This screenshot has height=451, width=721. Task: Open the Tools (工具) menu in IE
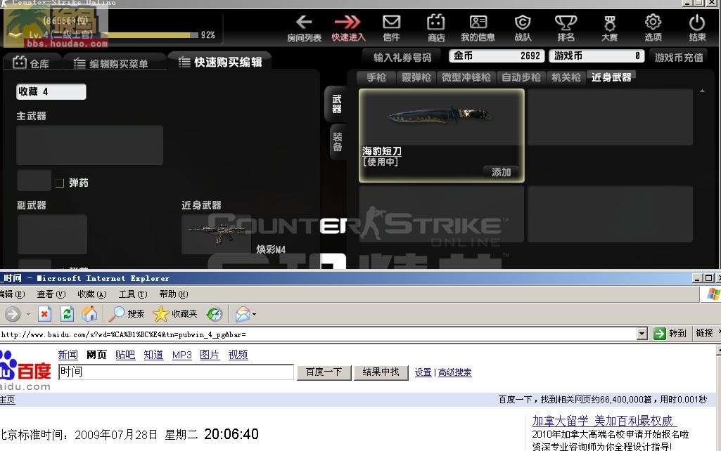pyautogui.click(x=133, y=294)
